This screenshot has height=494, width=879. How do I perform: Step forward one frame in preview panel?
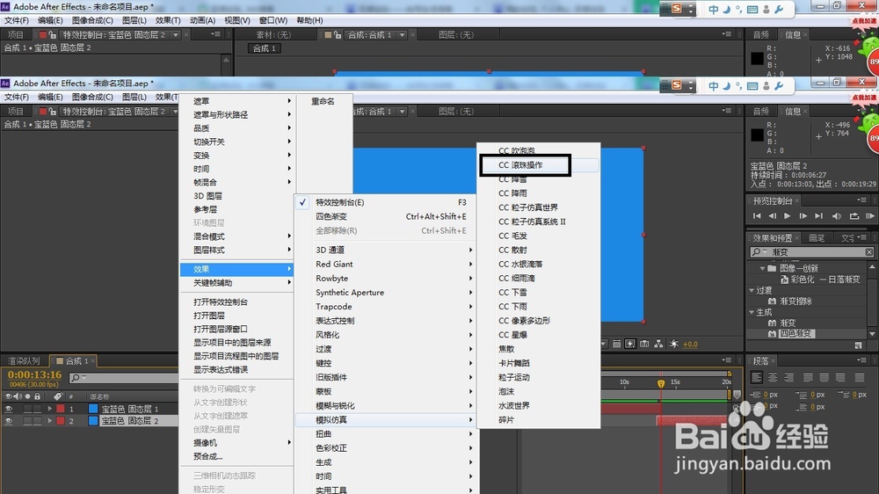coord(803,216)
